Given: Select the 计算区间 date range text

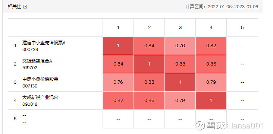Looking at the screenshot, I should pos(222,7).
